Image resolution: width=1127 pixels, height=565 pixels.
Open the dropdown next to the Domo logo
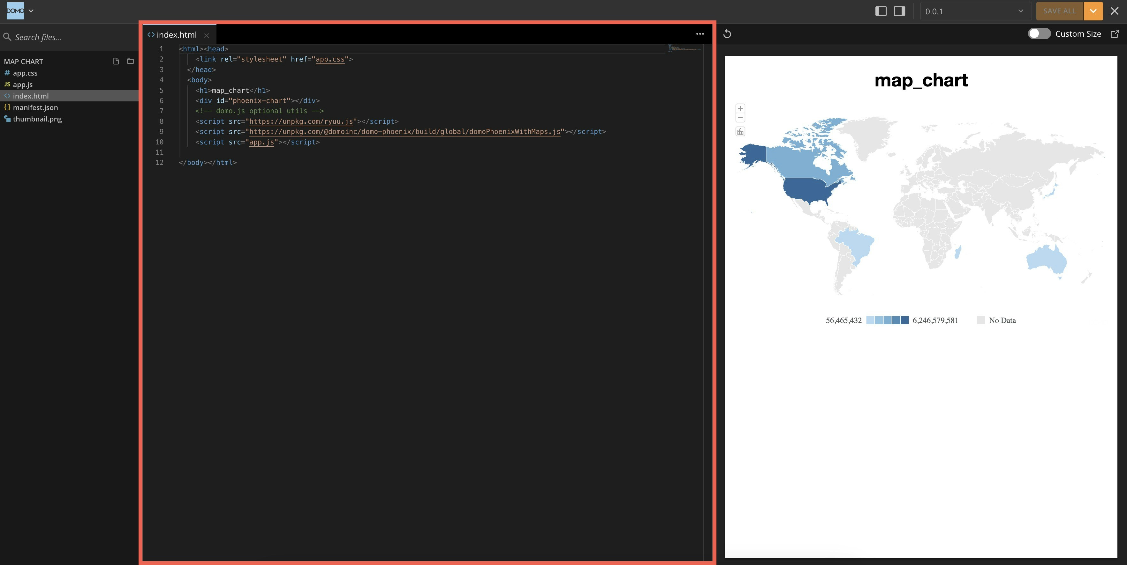coord(31,11)
